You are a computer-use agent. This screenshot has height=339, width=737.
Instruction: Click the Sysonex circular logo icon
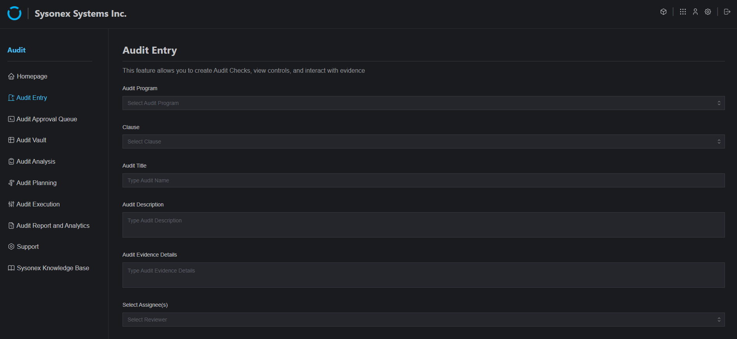pos(14,13)
